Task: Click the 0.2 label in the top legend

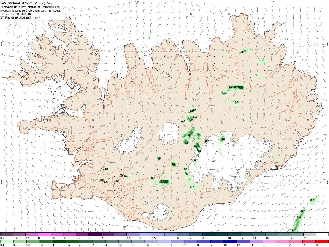Action: coord(2,238)
